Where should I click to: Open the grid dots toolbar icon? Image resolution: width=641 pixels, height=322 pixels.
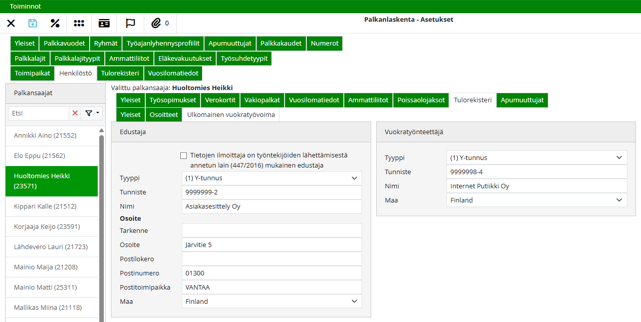tap(79, 23)
